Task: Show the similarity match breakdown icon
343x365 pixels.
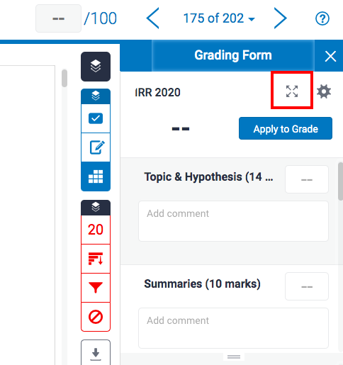Action: (96, 259)
